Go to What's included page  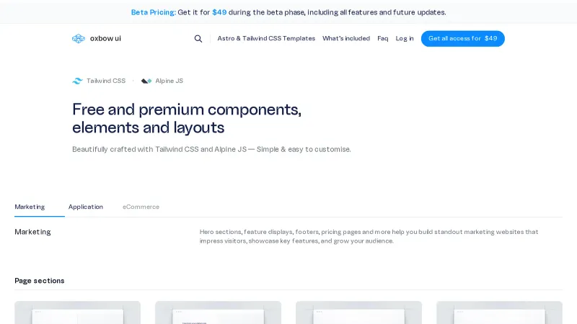coord(346,39)
